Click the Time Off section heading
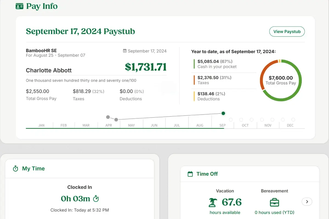 point(207,174)
